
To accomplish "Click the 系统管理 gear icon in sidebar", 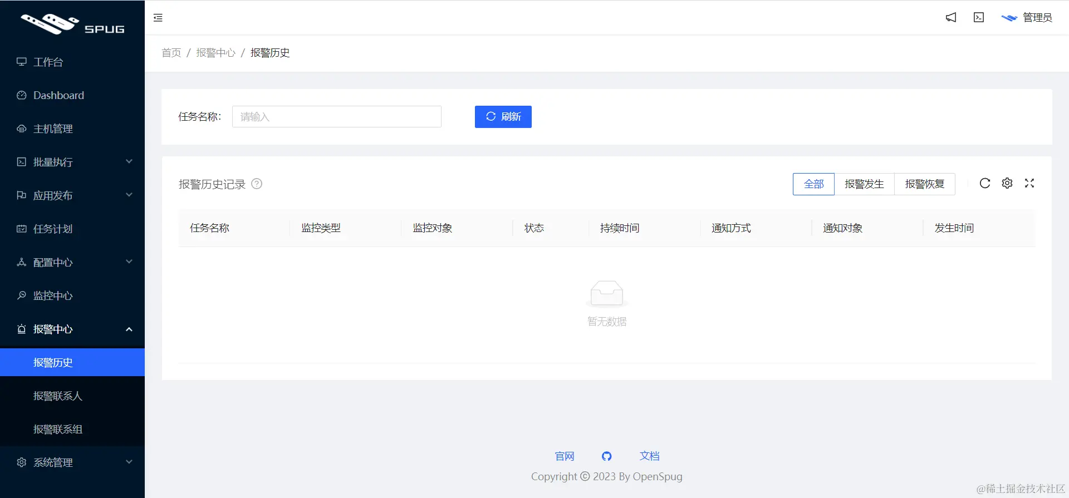I will pos(22,462).
